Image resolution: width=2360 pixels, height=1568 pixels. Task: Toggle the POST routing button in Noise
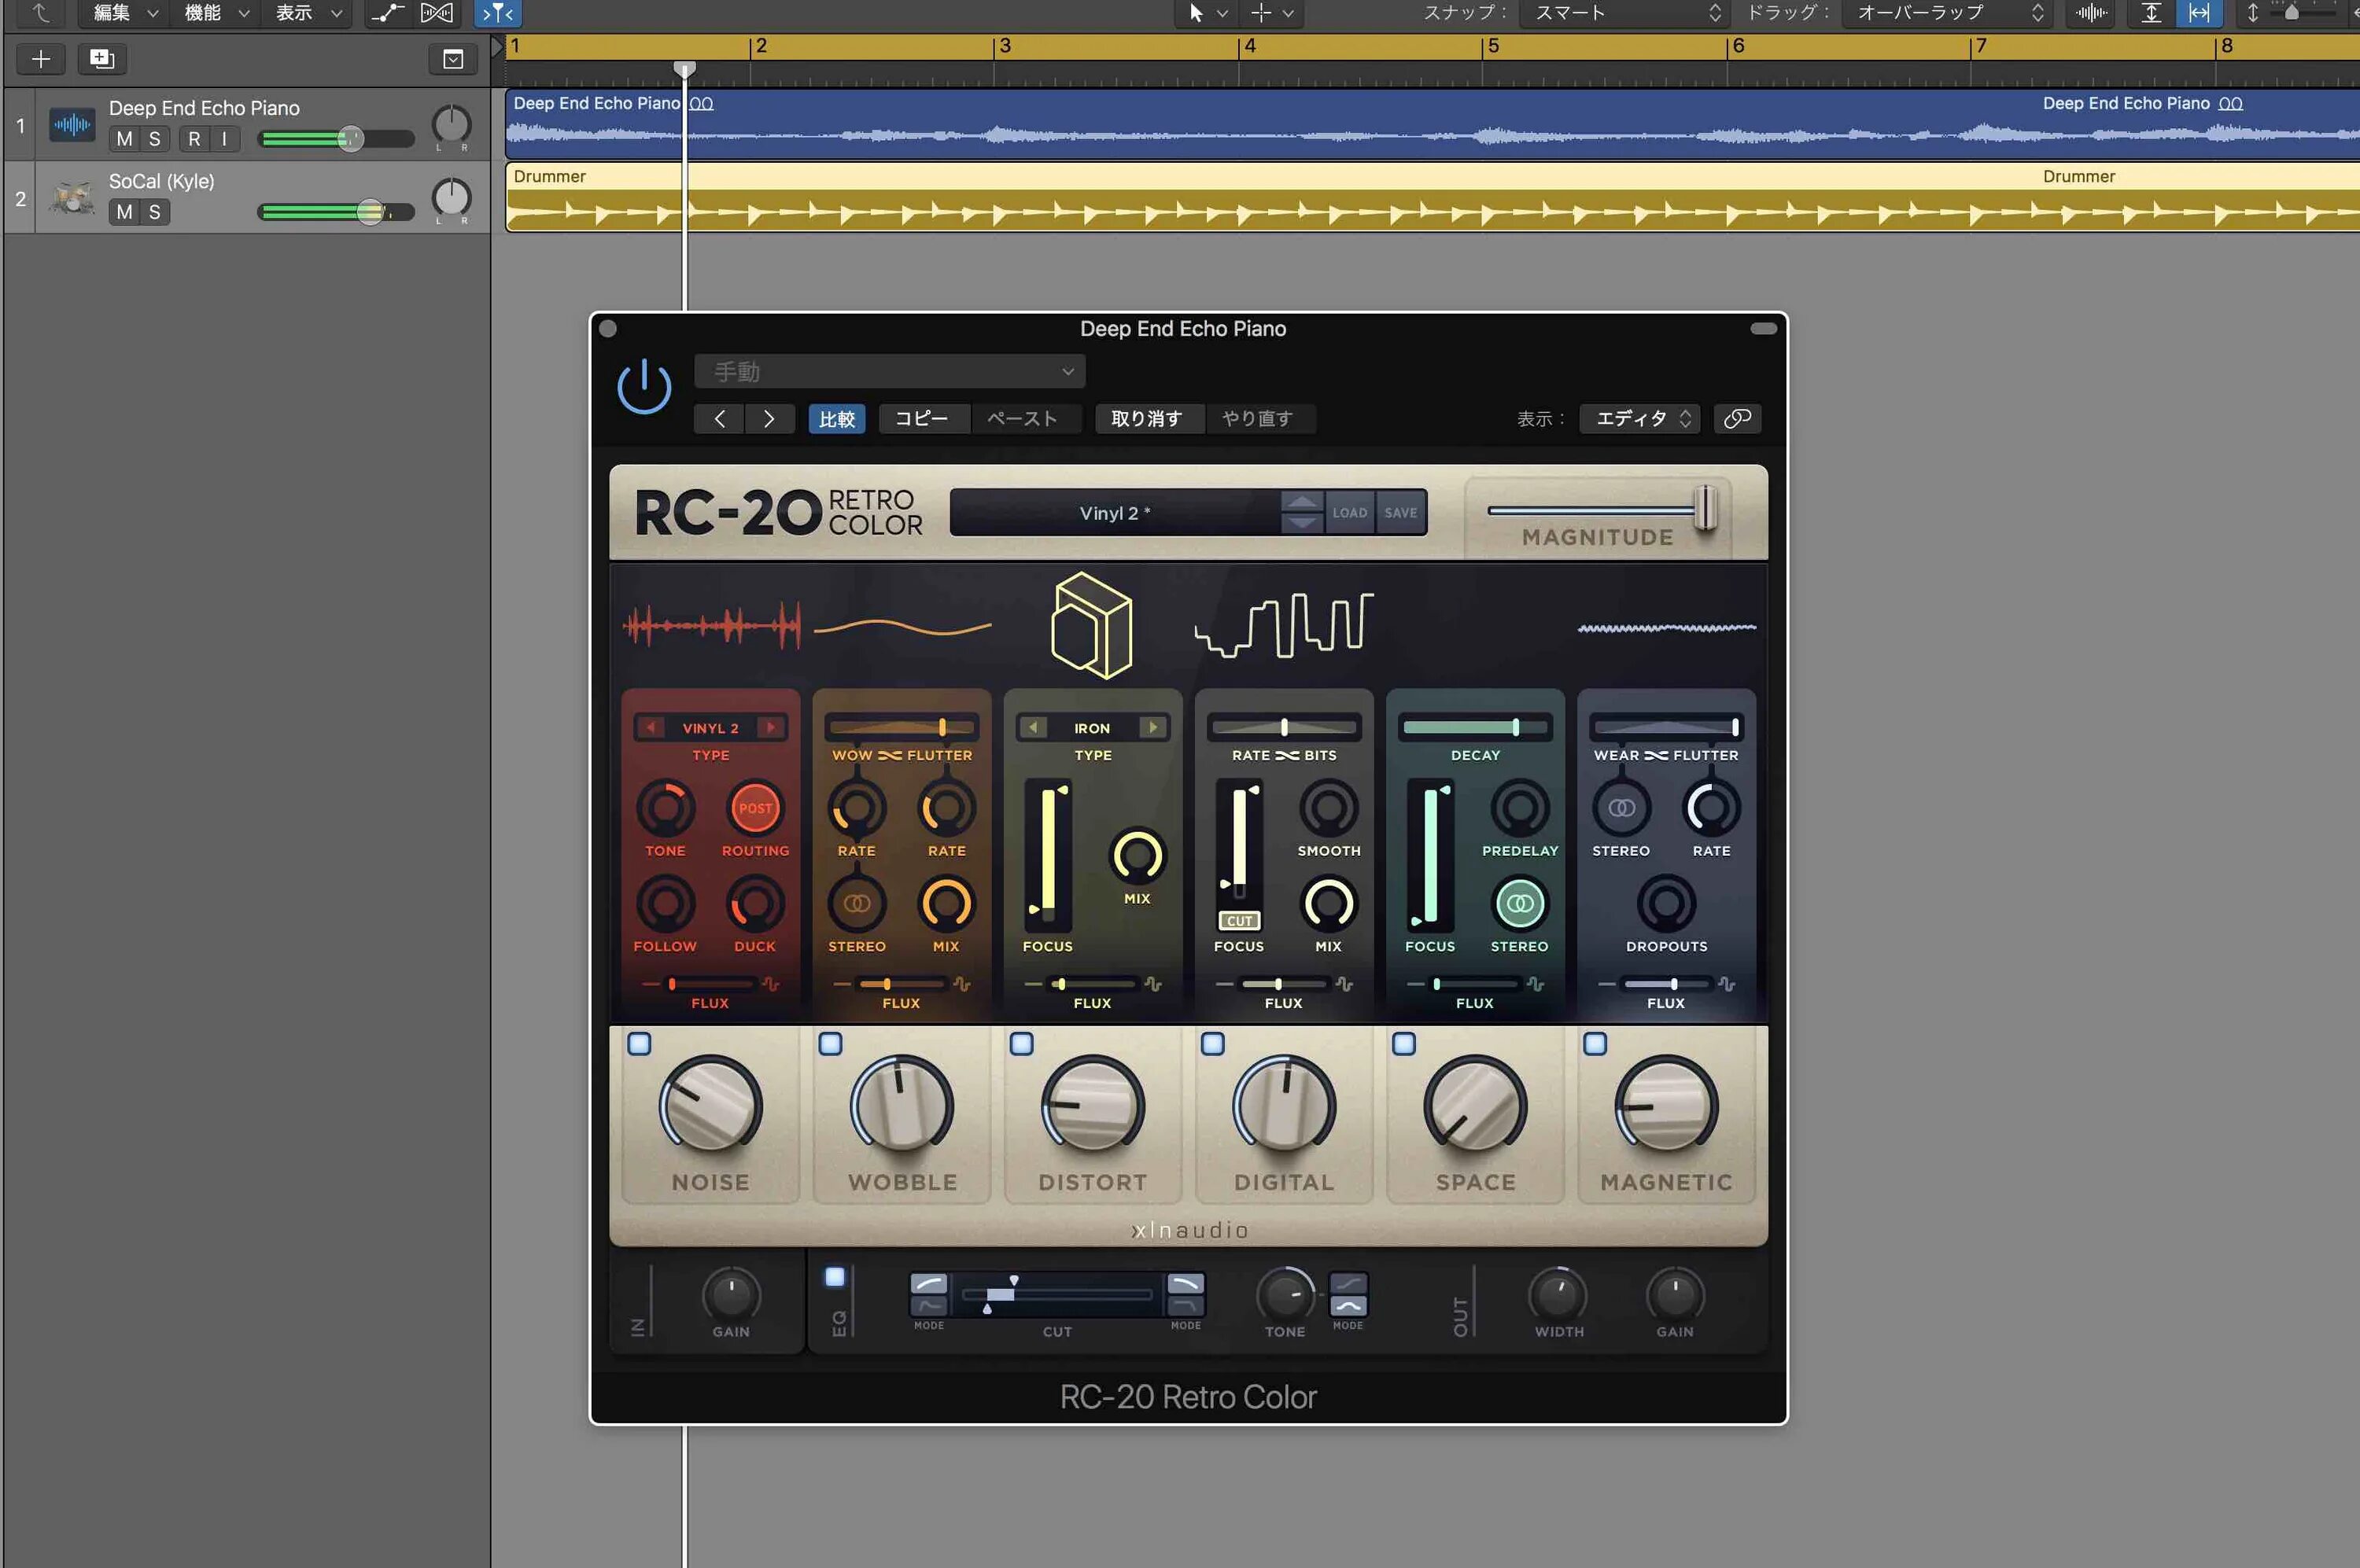(755, 808)
